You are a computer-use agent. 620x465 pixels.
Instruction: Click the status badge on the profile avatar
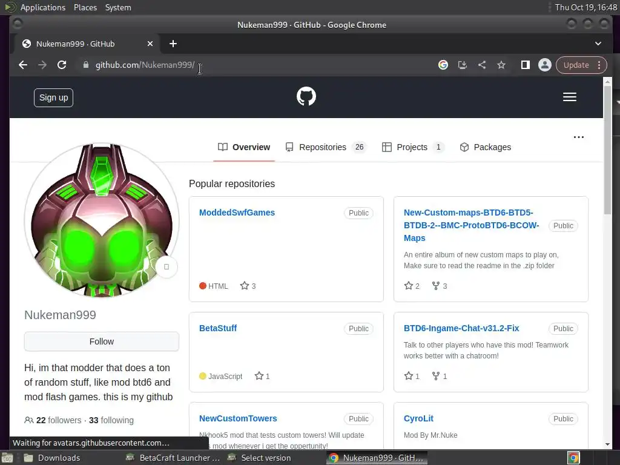pyautogui.click(x=167, y=267)
